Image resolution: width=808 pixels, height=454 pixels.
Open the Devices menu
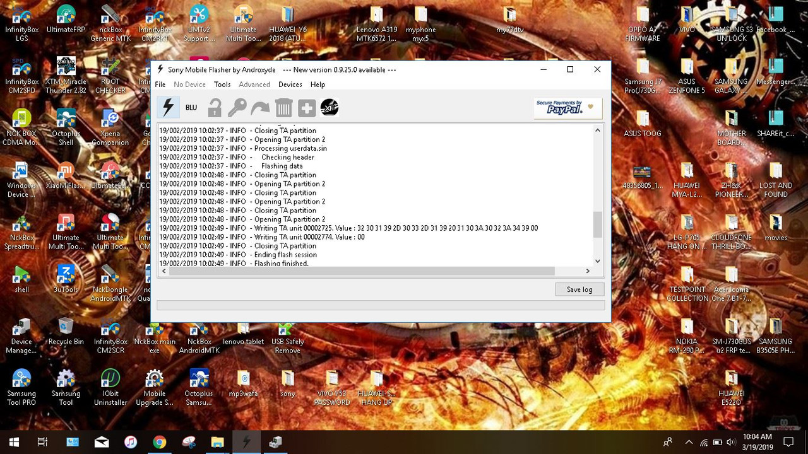290,84
